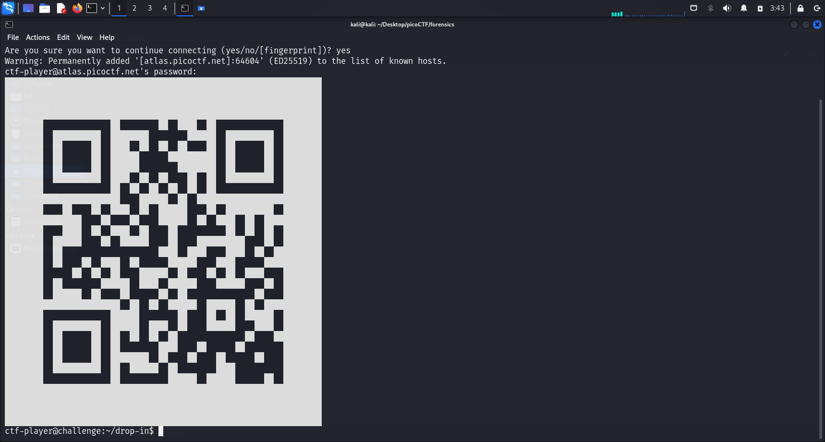Launch Firefox from the top panel
The height and width of the screenshot is (442, 825).
(x=77, y=8)
